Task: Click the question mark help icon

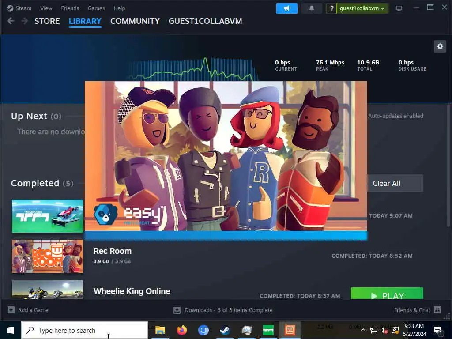Action: click(x=331, y=8)
